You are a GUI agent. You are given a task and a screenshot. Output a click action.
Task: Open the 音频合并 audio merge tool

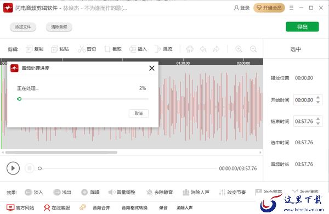click(x=101, y=208)
